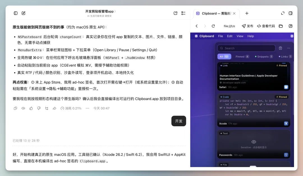Select the Snippets filter
This screenshot has width=303, height=176.
click(x=264, y=56)
